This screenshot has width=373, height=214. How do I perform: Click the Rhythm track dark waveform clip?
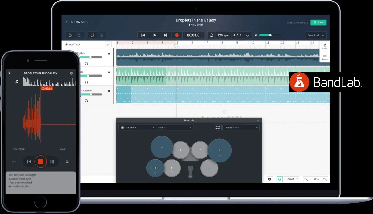[x=223, y=57]
